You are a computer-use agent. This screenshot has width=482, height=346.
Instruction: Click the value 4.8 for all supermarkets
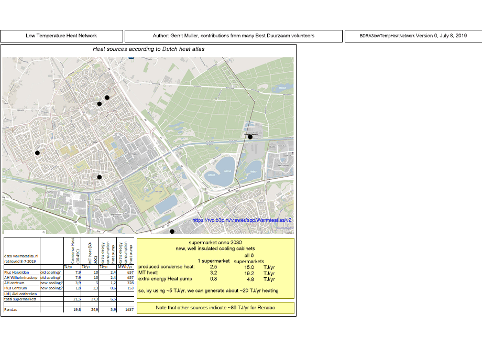(x=250, y=279)
